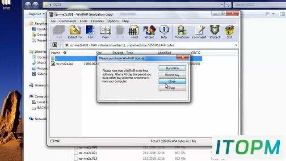Open the Options menu
This screenshot has width=286, height=161.
113,21
